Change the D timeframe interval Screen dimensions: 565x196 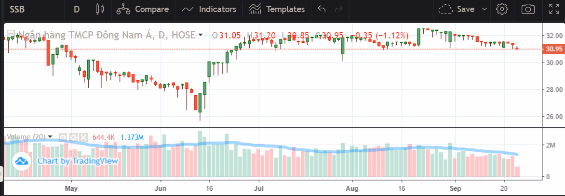click(x=77, y=9)
